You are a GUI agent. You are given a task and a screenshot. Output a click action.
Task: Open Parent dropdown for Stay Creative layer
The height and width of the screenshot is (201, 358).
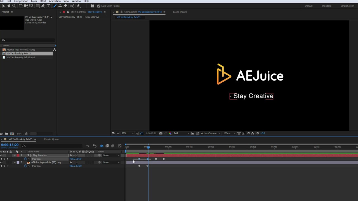(x=111, y=155)
